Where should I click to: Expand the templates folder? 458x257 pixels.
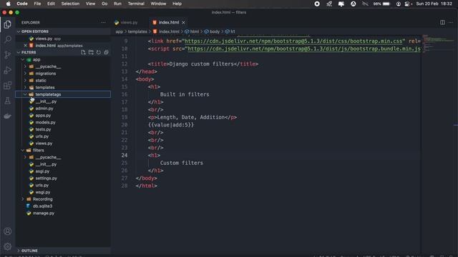coord(25,87)
